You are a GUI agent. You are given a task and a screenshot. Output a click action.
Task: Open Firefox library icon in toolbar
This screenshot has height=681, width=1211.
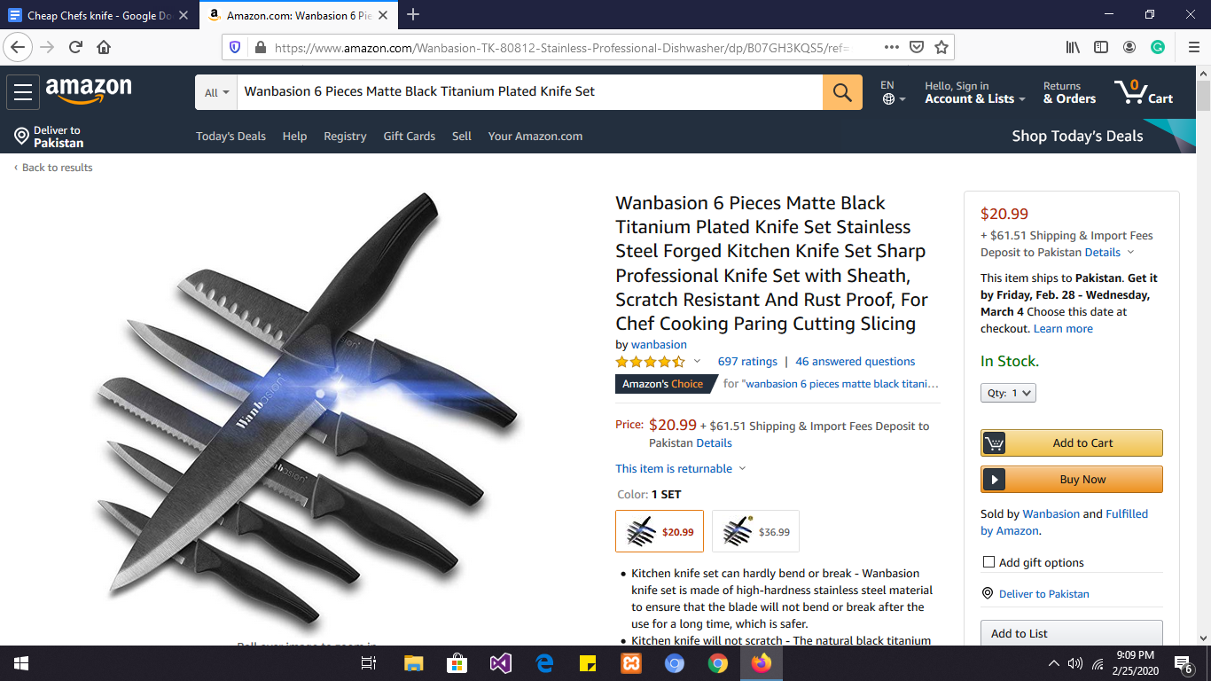[x=1073, y=47]
